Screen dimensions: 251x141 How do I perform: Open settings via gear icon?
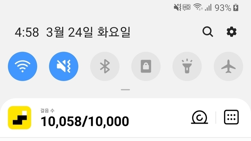coord(231,32)
